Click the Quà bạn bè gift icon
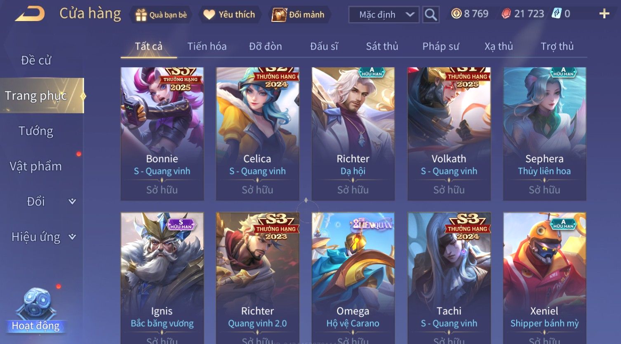This screenshot has width=621, height=344. [x=141, y=15]
